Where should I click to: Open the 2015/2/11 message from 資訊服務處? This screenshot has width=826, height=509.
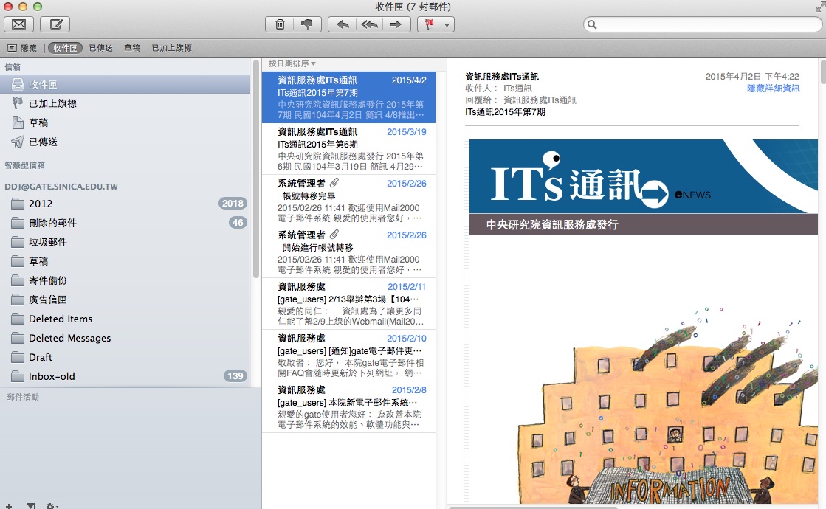(348, 304)
